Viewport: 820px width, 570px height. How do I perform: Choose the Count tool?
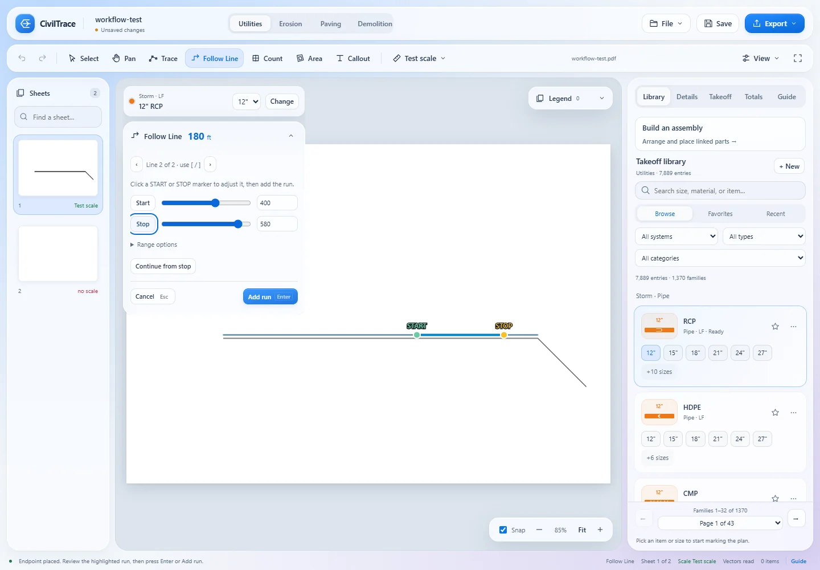tap(268, 58)
